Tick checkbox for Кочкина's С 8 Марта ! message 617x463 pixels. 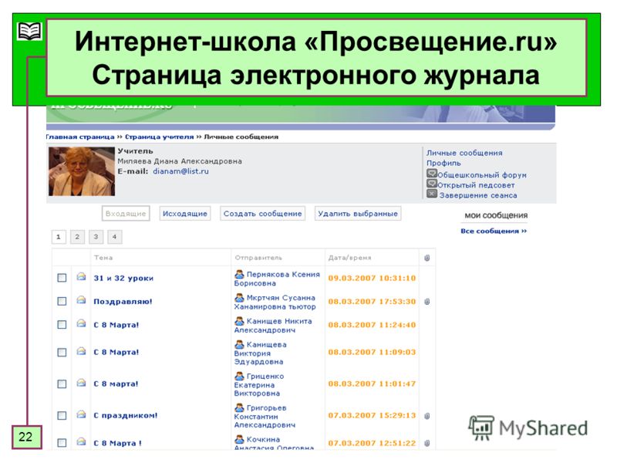(62, 443)
